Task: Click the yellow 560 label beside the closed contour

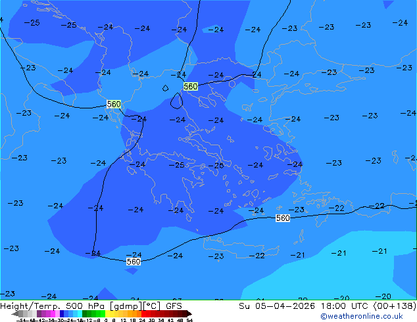Action: click(191, 86)
